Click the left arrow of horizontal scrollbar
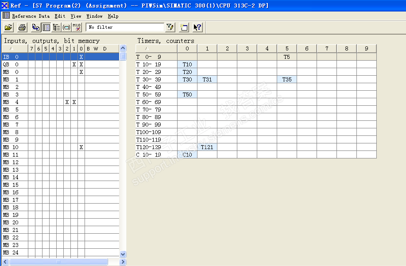 tap(5, 262)
